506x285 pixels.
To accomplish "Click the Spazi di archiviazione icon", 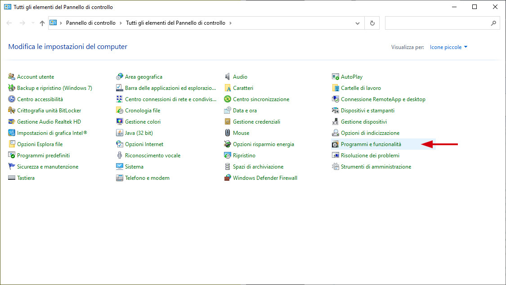I will [228, 167].
